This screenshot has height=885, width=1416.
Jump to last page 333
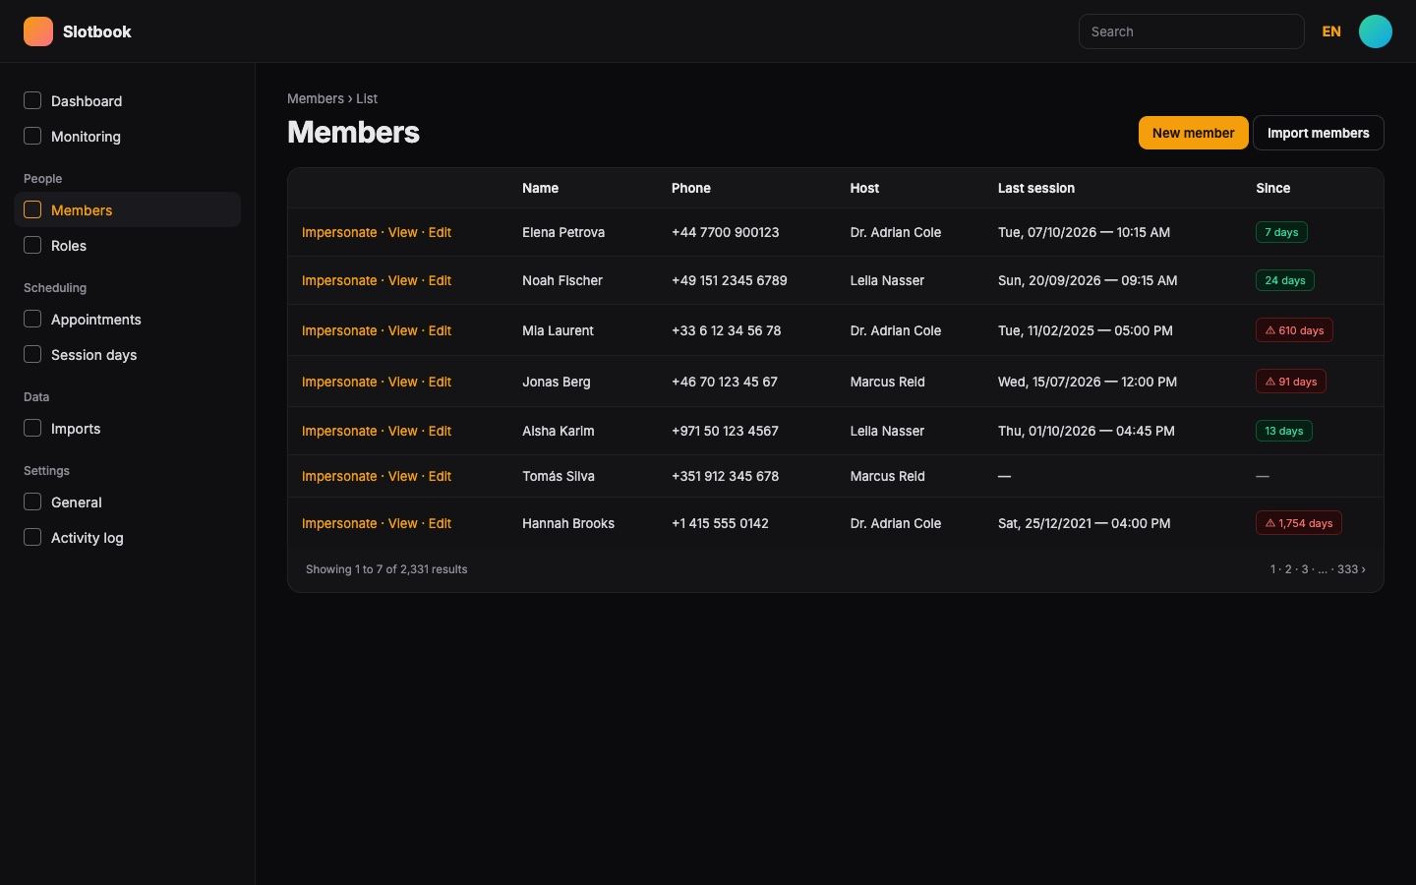pyautogui.click(x=1347, y=569)
